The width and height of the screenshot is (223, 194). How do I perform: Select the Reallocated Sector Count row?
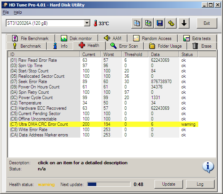pos(104,76)
